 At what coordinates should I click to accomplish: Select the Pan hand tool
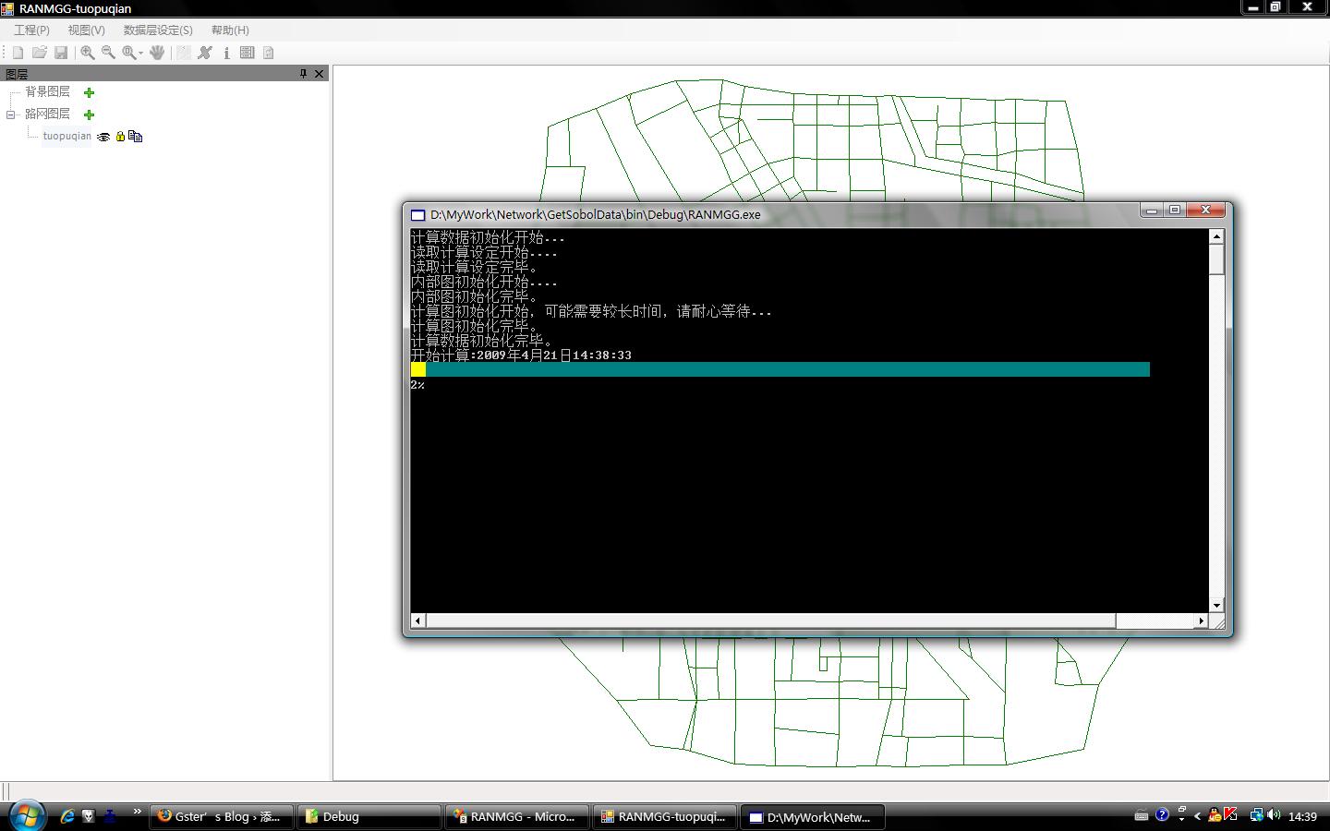click(156, 53)
